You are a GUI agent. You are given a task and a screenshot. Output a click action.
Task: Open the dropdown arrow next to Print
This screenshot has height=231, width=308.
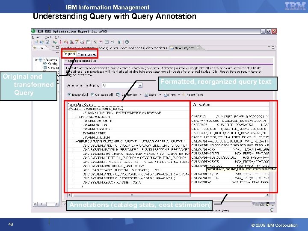179,95
